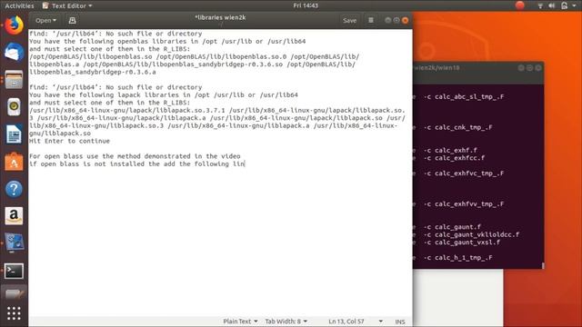Image resolution: width=582 pixels, height=327 pixels.
Task: Launch Thunderbird mail from the dock
Action: click(14, 53)
